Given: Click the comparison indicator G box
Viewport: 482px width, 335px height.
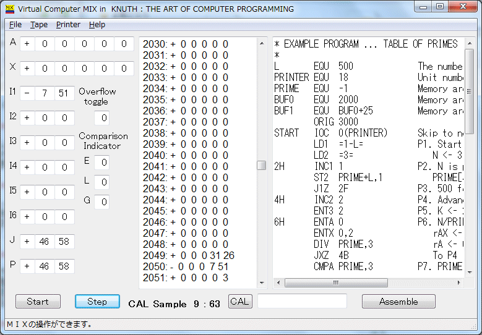Looking at the screenshot, I should click(x=101, y=201).
